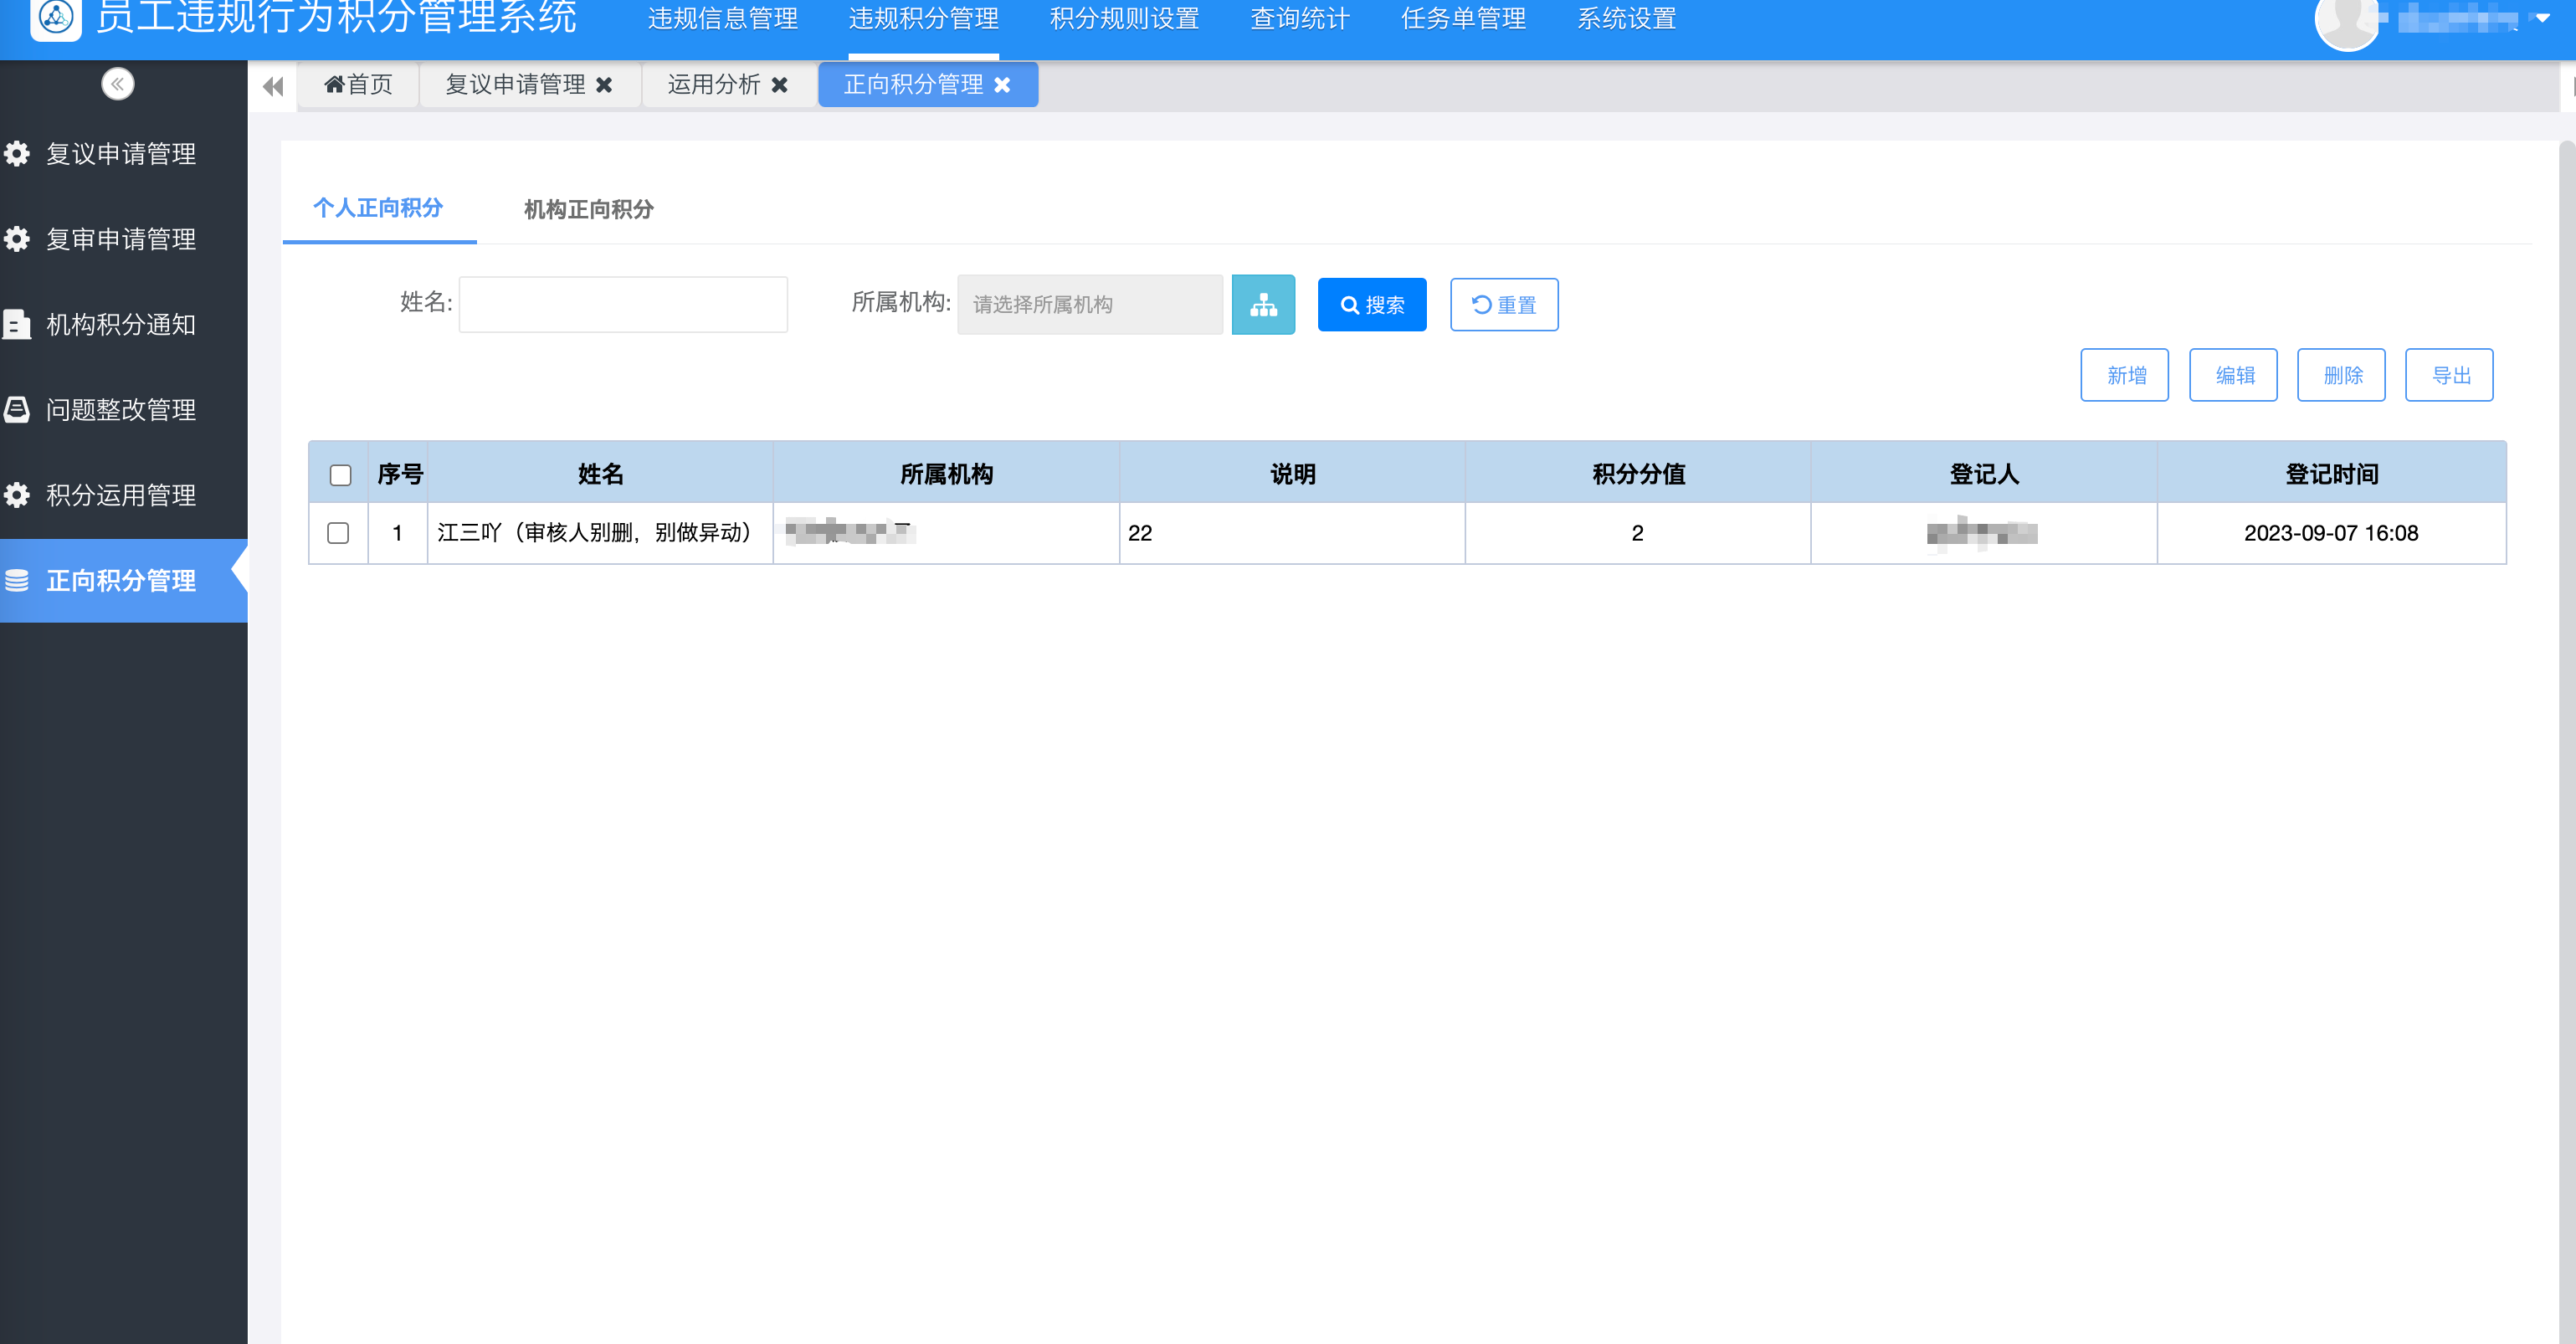Click the 说明 cell showing 22
The height and width of the screenshot is (1344, 2576).
point(1292,533)
